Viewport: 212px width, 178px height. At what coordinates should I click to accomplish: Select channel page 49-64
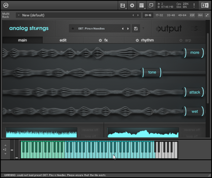182,15
